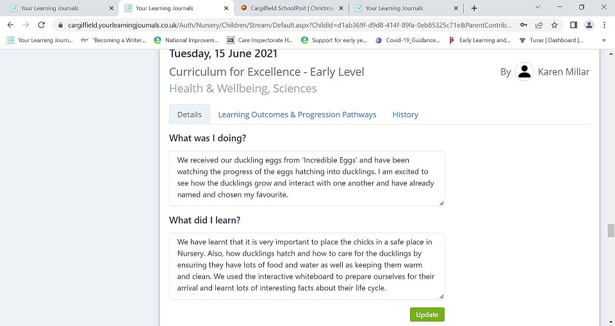Click the vertical page scrollbar thumb
Image resolution: width=615 pixels, height=326 pixels.
(x=611, y=231)
